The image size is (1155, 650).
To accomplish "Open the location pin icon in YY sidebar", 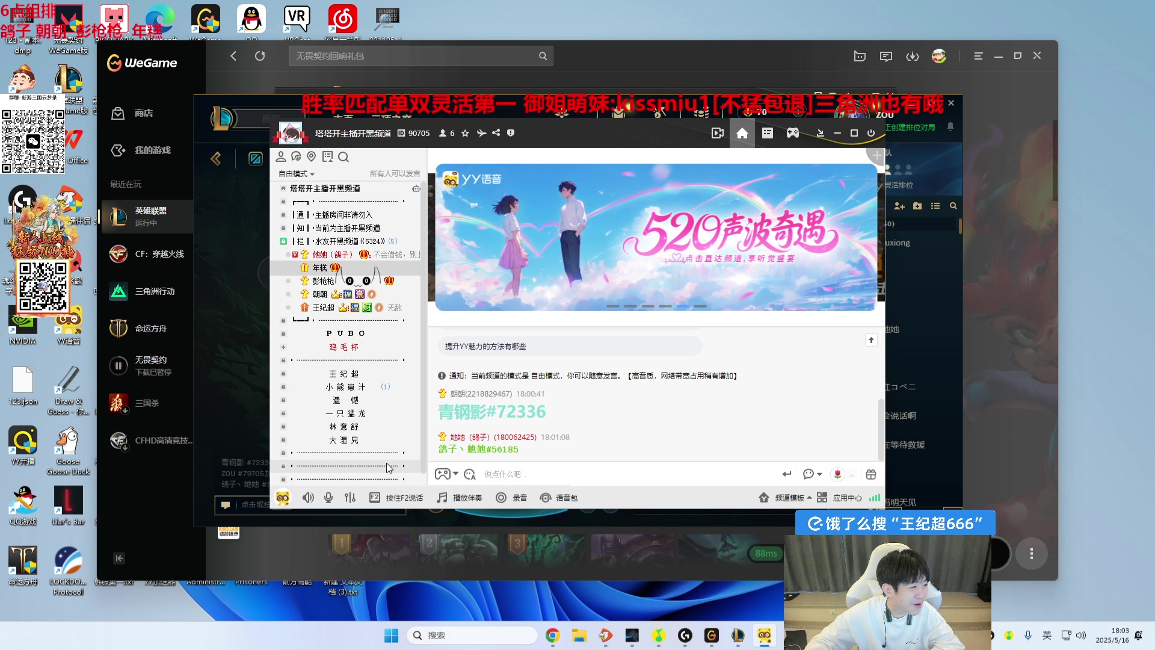I will pyautogui.click(x=311, y=156).
